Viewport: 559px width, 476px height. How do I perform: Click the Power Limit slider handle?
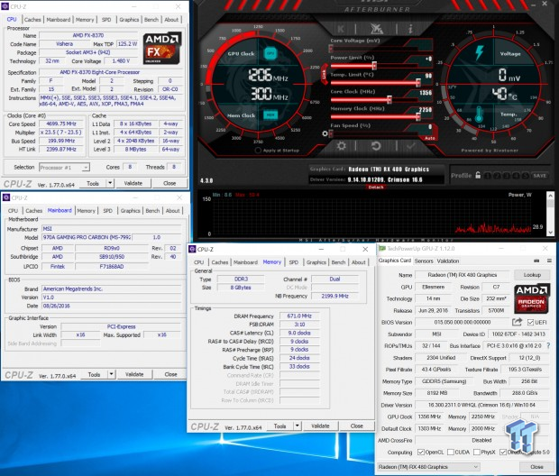[x=374, y=66]
